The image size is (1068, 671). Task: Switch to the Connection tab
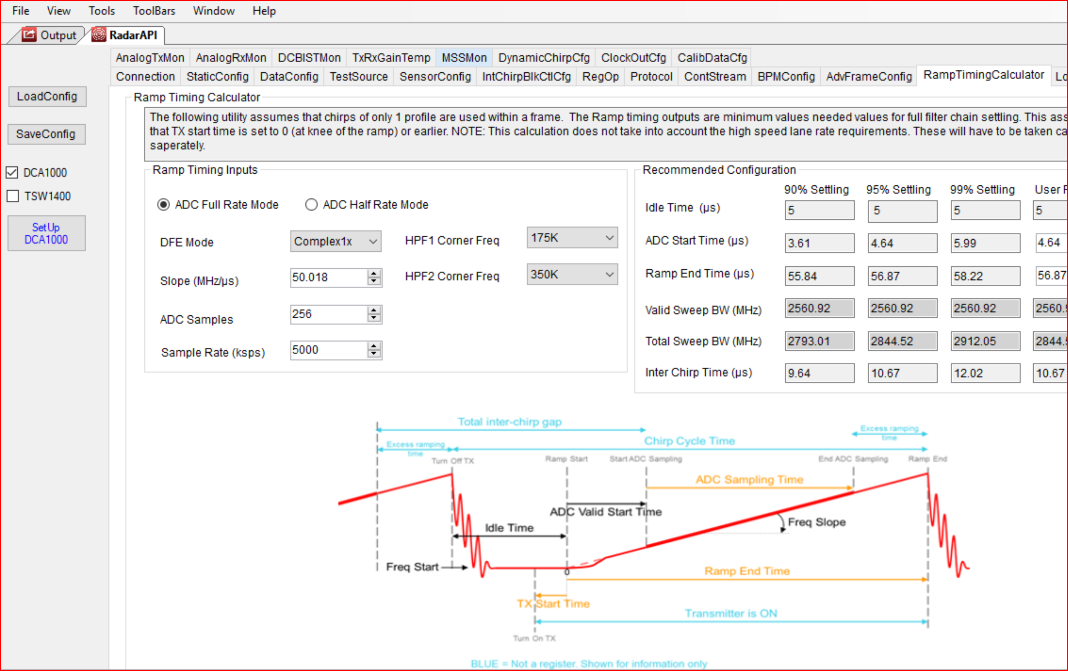tap(146, 77)
